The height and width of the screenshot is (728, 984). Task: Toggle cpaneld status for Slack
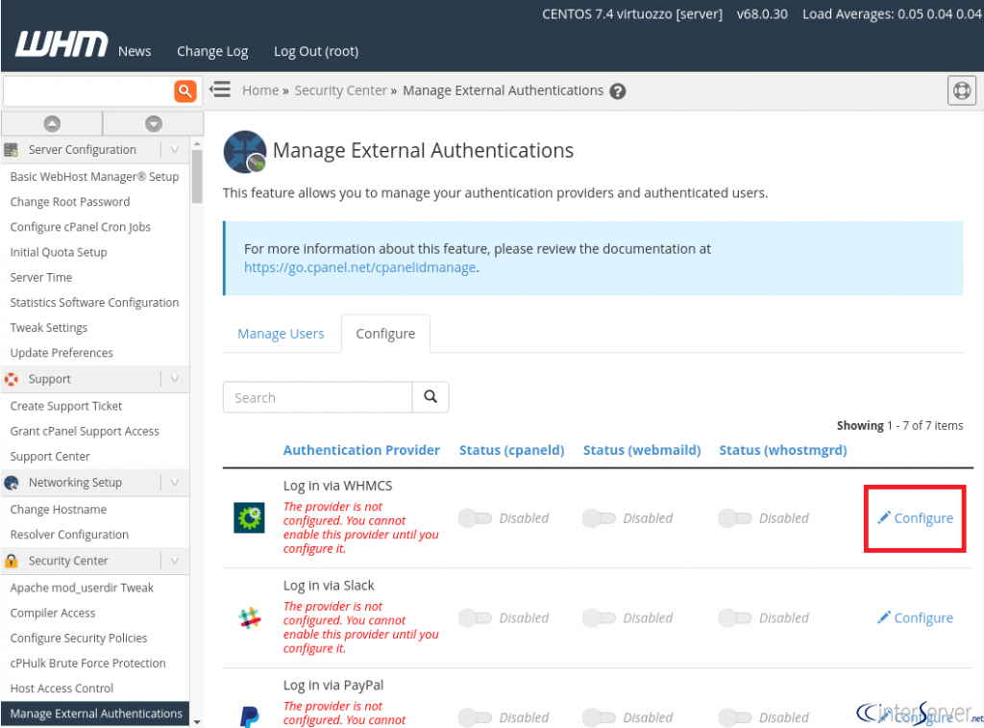[x=475, y=618]
